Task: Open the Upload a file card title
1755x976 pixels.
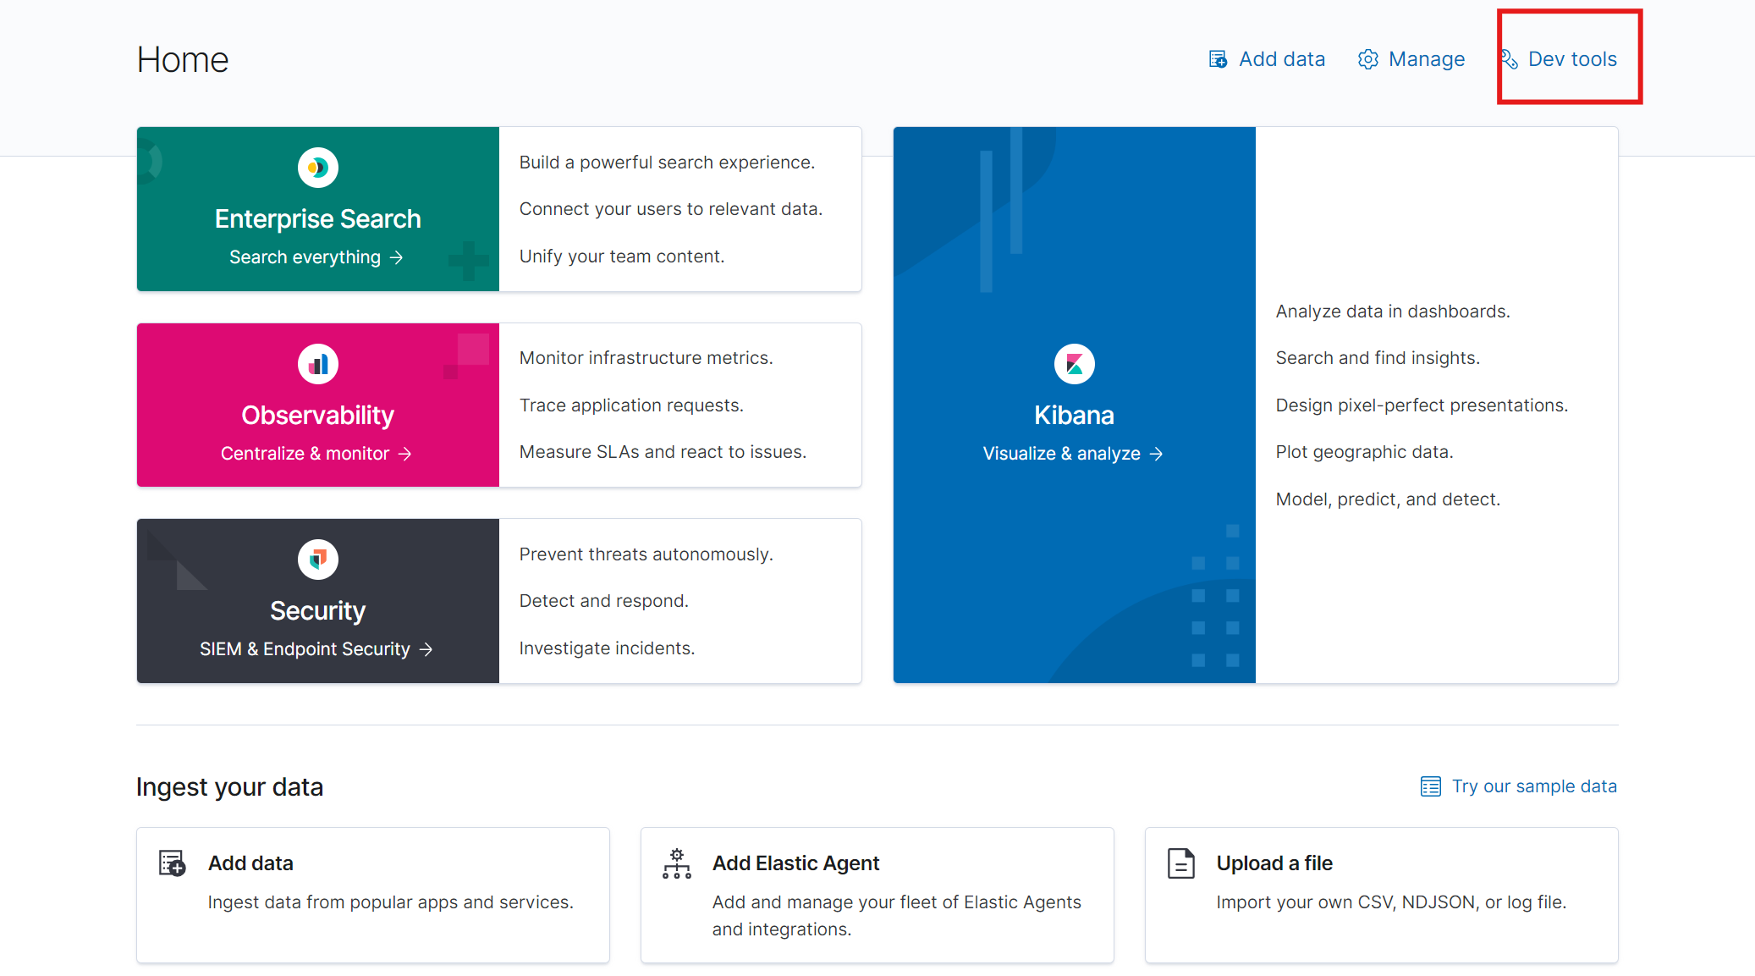Action: 1274,863
